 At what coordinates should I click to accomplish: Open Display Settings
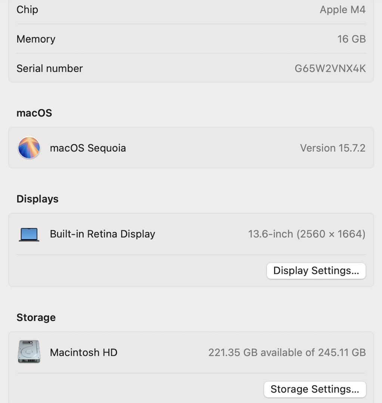pyautogui.click(x=316, y=271)
